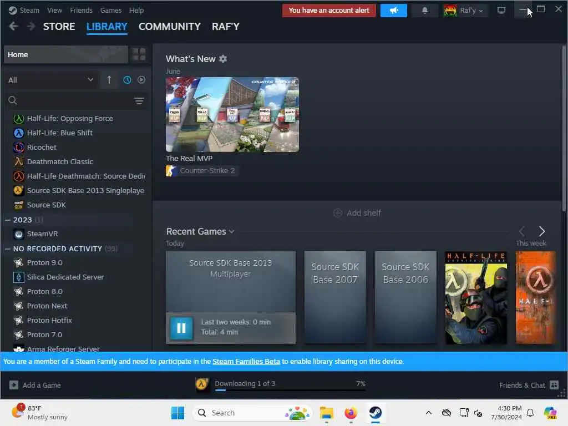This screenshot has height=426, width=568.
Task: Select Source SDK in the game list
Action: click(x=47, y=205)
